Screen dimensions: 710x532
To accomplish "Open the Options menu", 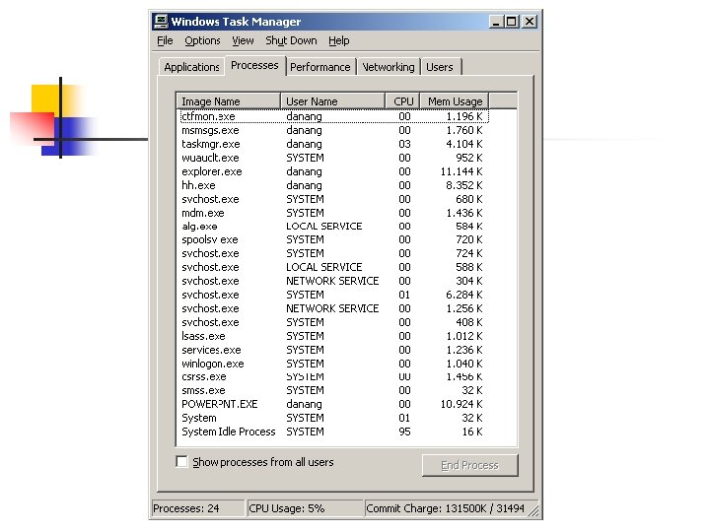I will click(x=202, y=40).
